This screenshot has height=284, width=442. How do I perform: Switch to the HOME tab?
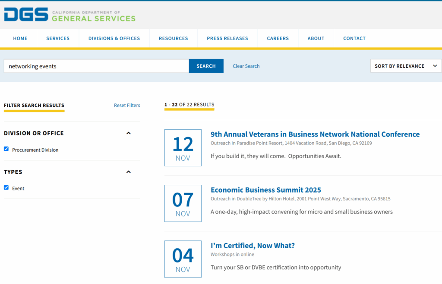pyautogui.click(x=20, y=38)
